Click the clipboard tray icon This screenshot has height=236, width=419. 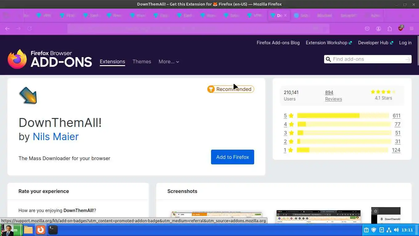coord(366,230)
